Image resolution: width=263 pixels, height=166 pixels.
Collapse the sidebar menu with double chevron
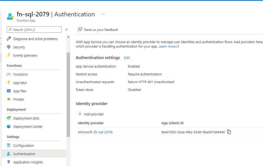coord(66,30)
